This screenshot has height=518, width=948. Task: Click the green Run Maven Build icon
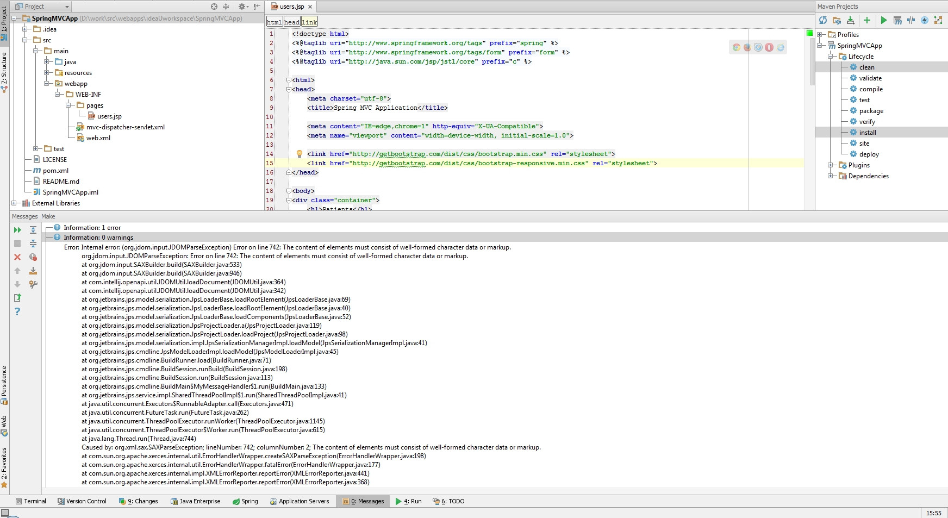coord(884,20)
